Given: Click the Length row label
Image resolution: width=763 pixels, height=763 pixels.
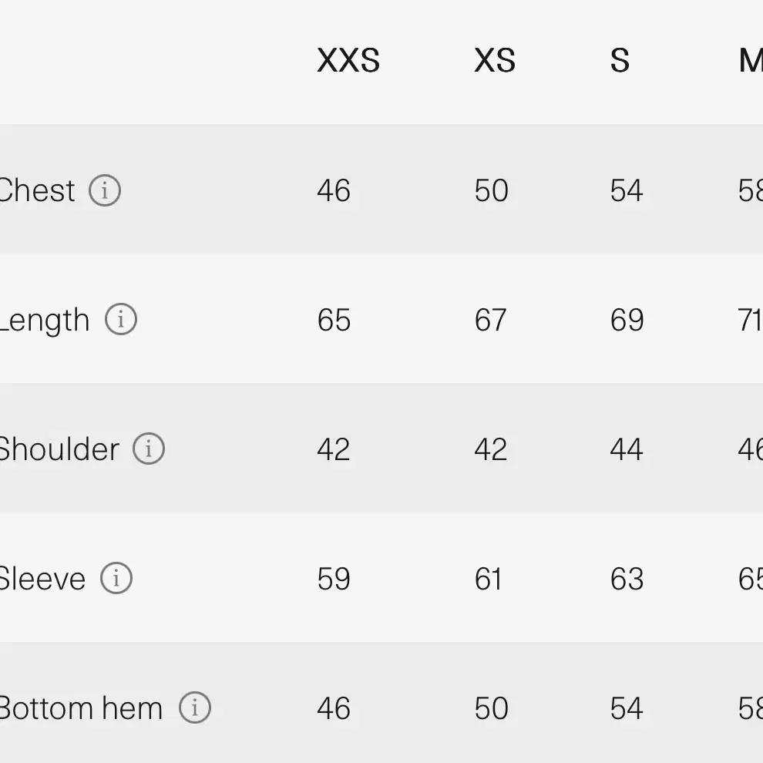Looking at the screenshot, I should pos(45,321).
